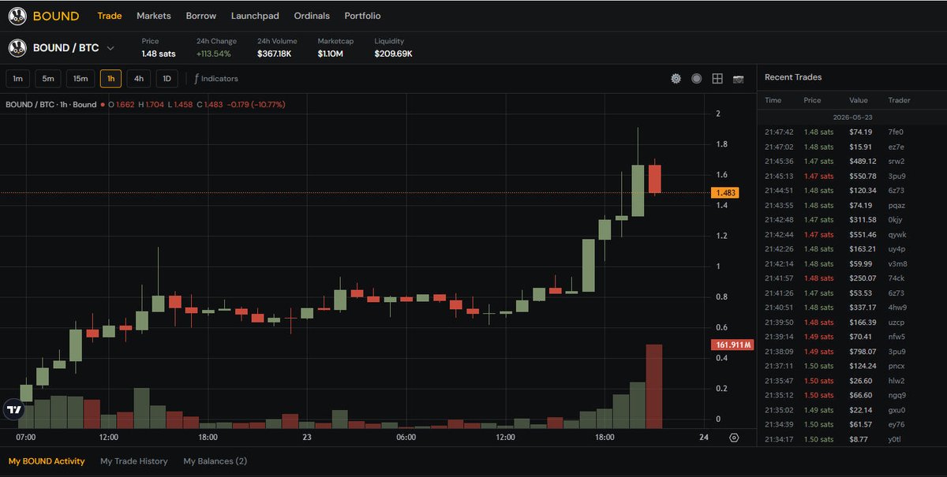The image size is (947, 477).
Task: Click the 24h Volume value $367.18K
Action: click(x=275, y=54)
